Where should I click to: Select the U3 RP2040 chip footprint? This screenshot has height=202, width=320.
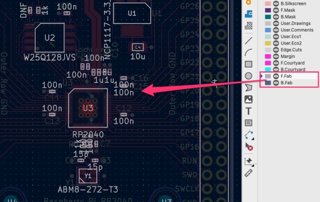[88, 108]
